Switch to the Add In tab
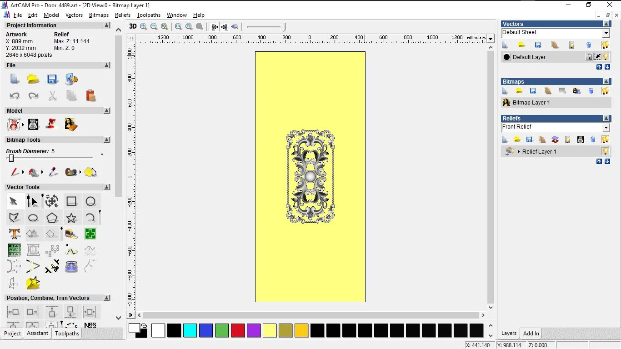This screenshot has width=621, height=349. pos(531,333)
